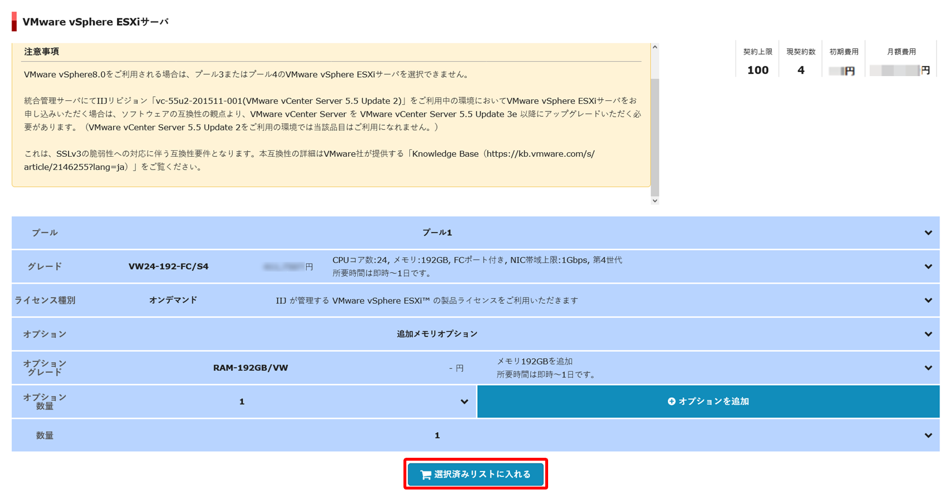Screen dimensions: 951x497
Task: Open the グレード dropdown showing VW24-192-FC/S4
Action: pyautogui.click(x=476, y=266)
